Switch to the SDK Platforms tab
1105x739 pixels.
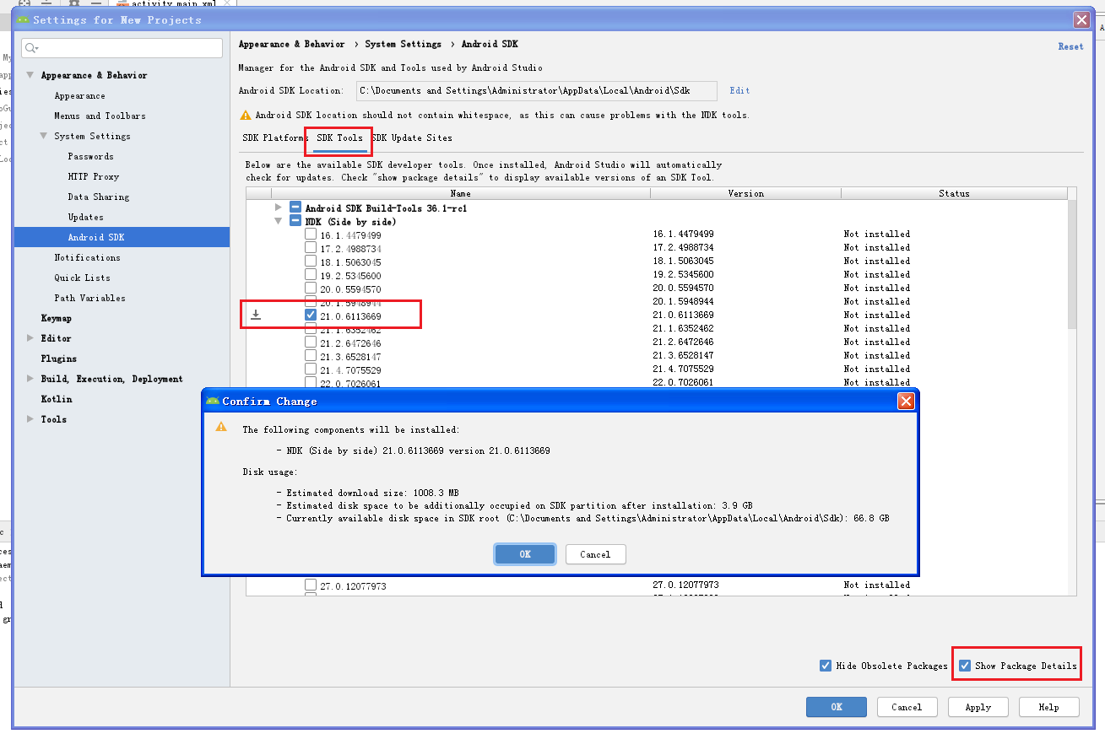[x=274, y=138]
